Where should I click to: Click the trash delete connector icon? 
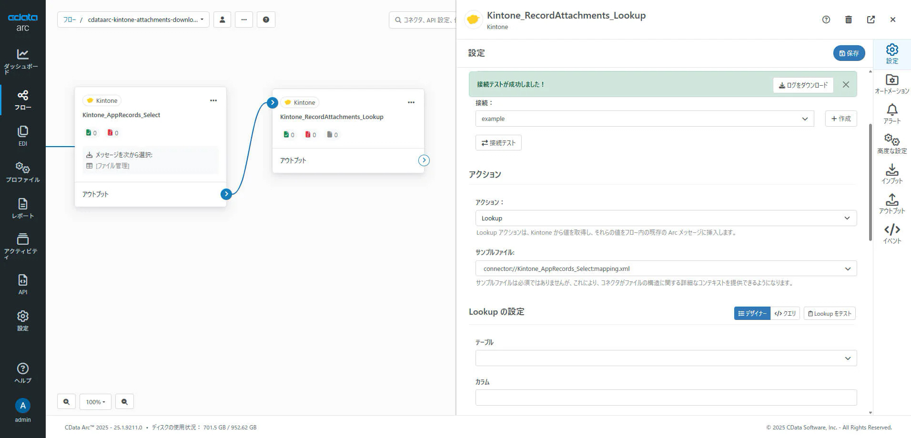click(x=848, y=20)
